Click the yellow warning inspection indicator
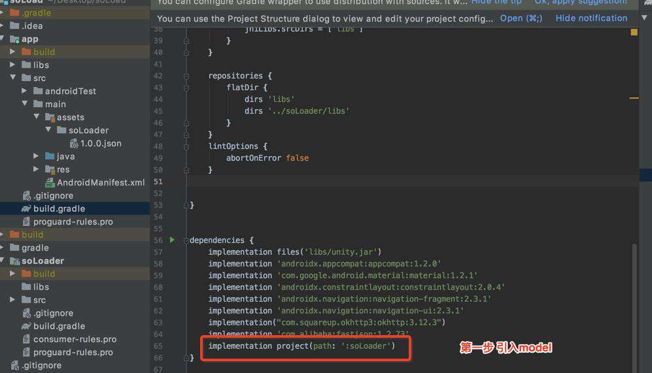The height and width of the screenshot is (373, 652). pyautogui.click(x=634, y=32)
